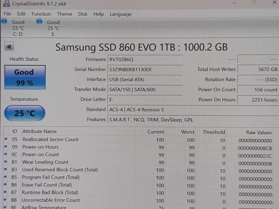Click the Samsung SSD 860 EVO 1TB title
This screenshot has width=279, height=209.
point(141,47)
